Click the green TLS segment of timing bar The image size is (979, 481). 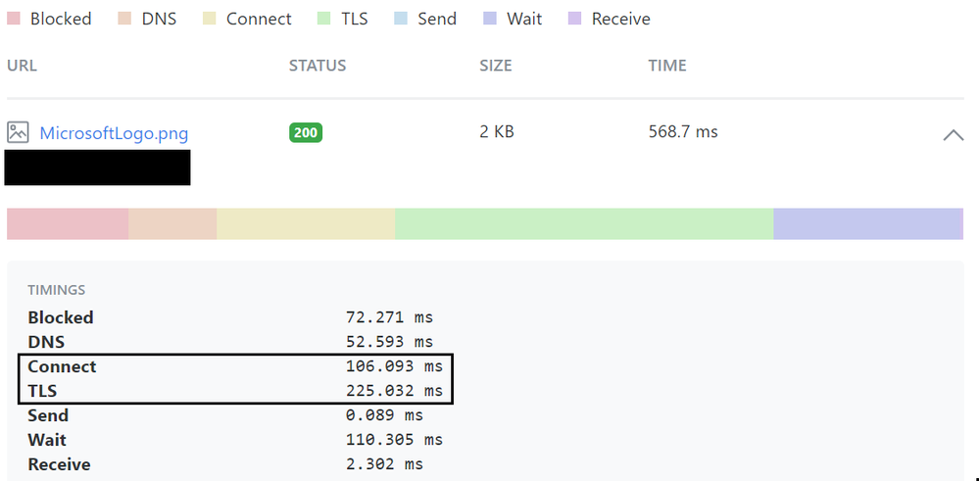(x=584, y=224)
